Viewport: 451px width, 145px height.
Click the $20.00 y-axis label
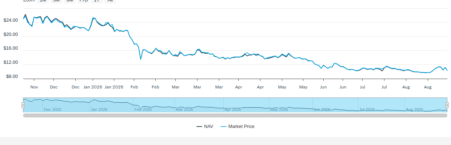[x=11, y=35]
